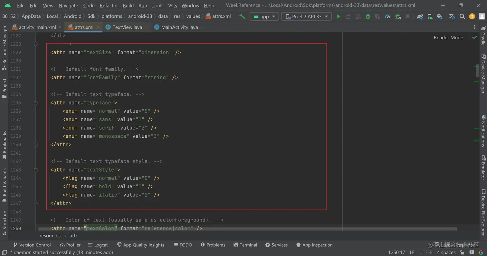Switch to the MainActivity.java tab

pos(179,27)
